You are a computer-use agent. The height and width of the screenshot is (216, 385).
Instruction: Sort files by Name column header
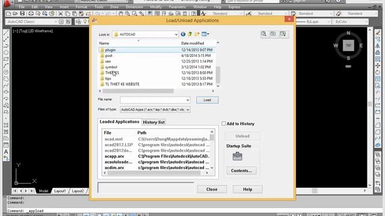(104, 43)
